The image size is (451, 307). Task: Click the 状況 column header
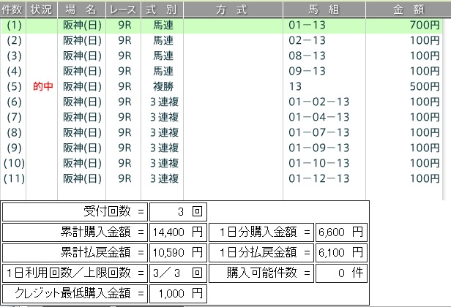pos(42,10)
